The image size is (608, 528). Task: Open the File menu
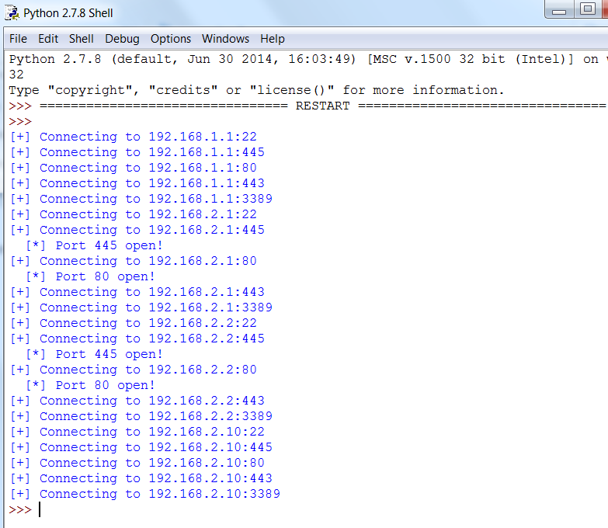point(18,39)
